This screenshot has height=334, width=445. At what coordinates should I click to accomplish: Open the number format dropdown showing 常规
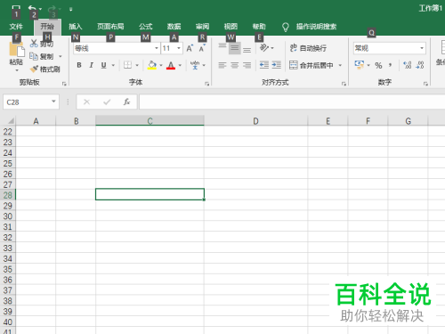point(422,48)
